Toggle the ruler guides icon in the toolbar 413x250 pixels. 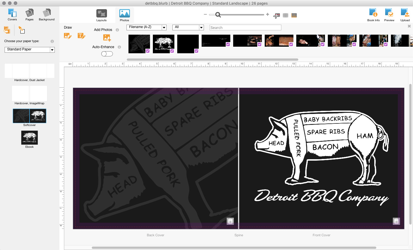pos(294,15)
